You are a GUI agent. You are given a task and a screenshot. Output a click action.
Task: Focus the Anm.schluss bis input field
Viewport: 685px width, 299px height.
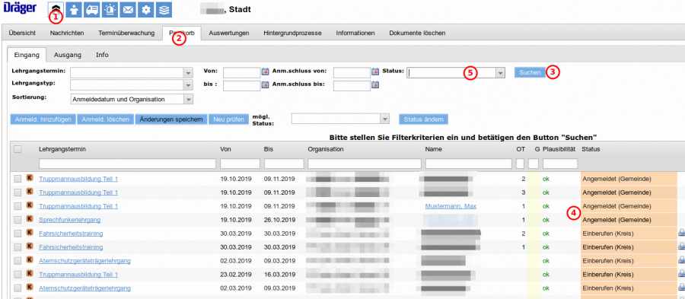[x=352, y=85]
